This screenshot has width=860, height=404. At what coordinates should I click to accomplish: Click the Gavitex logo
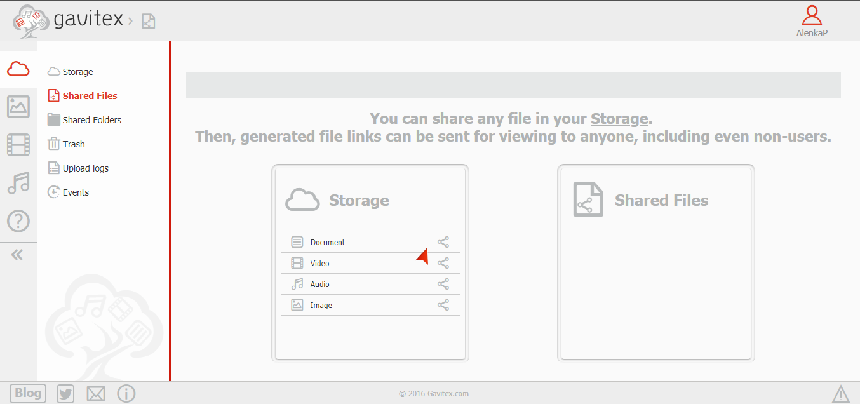tap(69, 20)
